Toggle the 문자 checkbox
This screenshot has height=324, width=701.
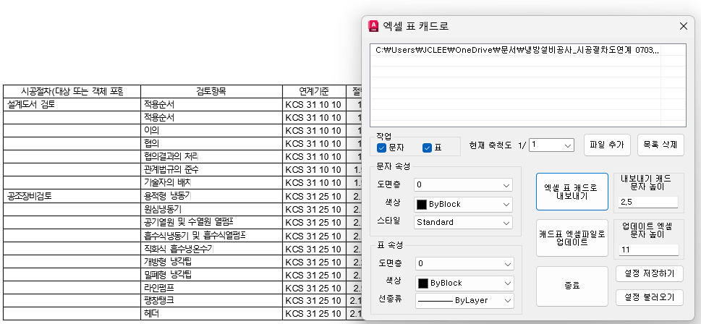[382, 148]
